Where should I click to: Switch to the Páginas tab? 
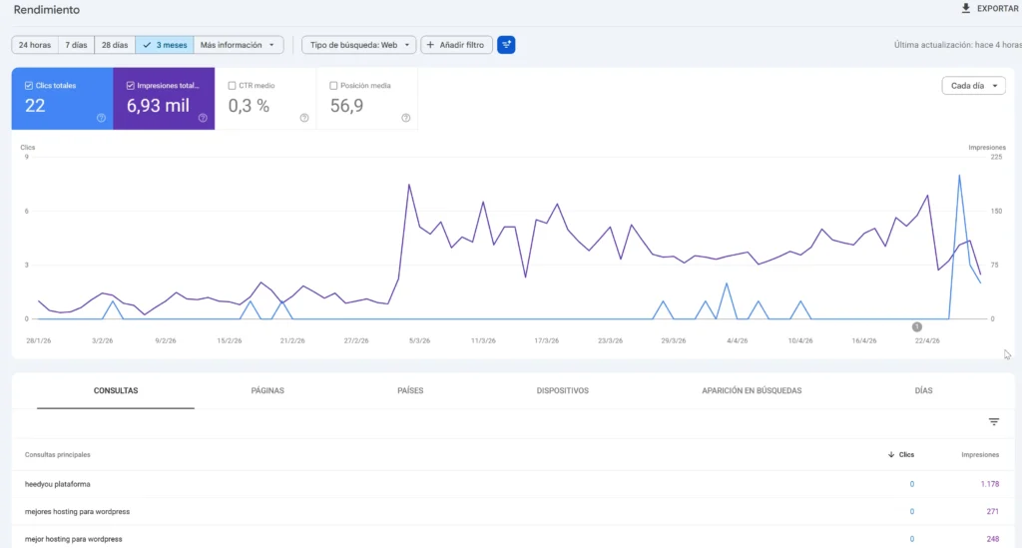(x=267, y=390)
